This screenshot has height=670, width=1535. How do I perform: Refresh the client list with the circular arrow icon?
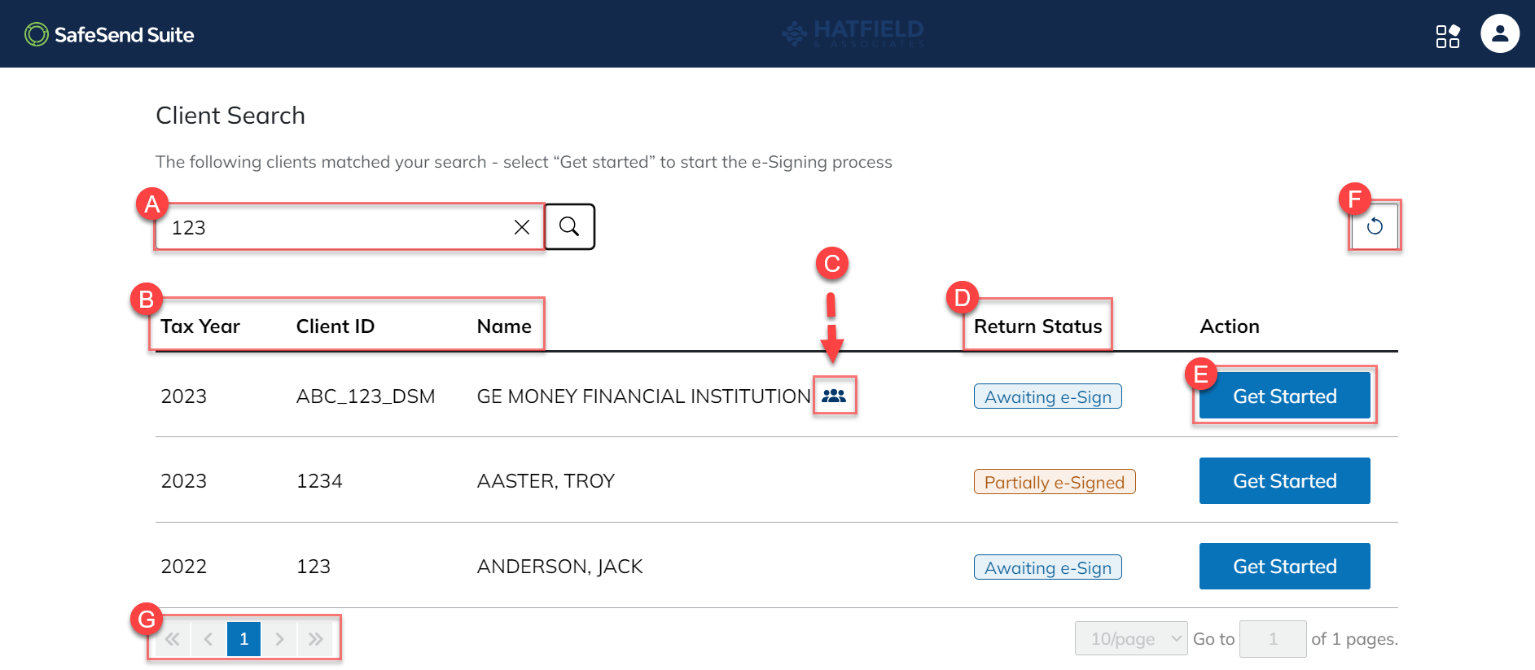tap(1375, 227)
